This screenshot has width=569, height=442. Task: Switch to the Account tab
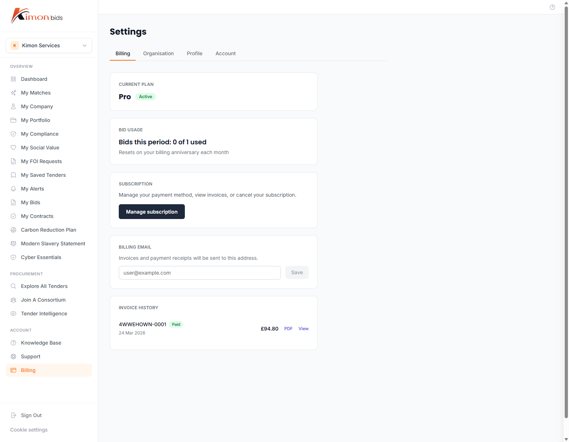(x=226, y=53)
